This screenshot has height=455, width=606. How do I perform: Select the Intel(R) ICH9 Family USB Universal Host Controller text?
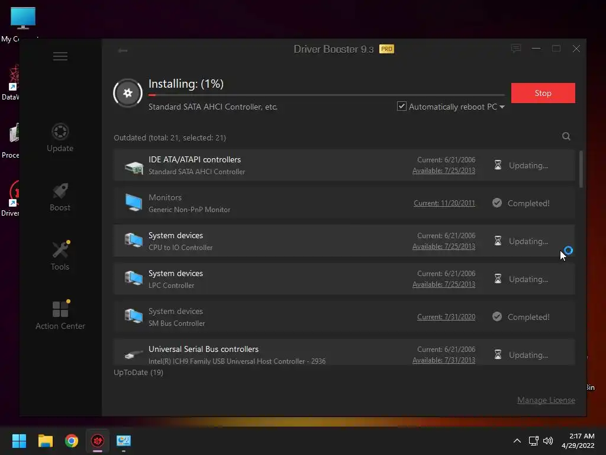237,361
